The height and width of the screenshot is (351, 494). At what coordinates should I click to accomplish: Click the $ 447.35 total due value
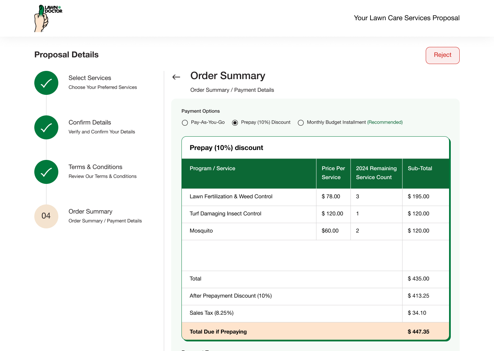point(419,332)
